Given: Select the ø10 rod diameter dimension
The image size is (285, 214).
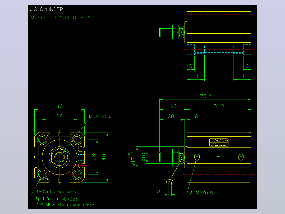Looking at the screenshot, I should (x=144, y=157).
